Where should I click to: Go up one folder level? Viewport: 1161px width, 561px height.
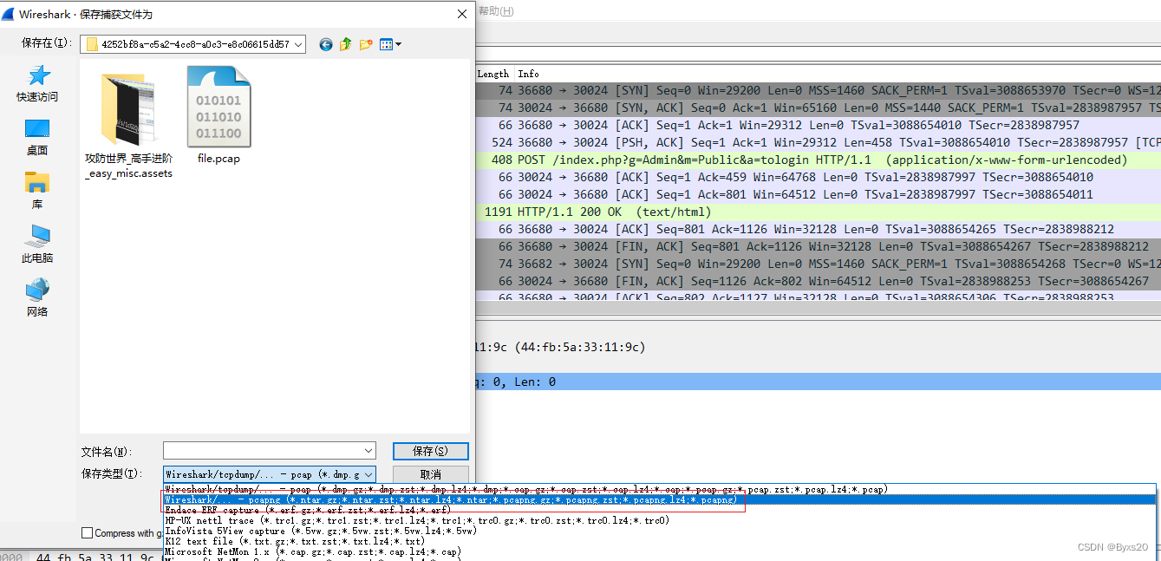tap(346, 44)
